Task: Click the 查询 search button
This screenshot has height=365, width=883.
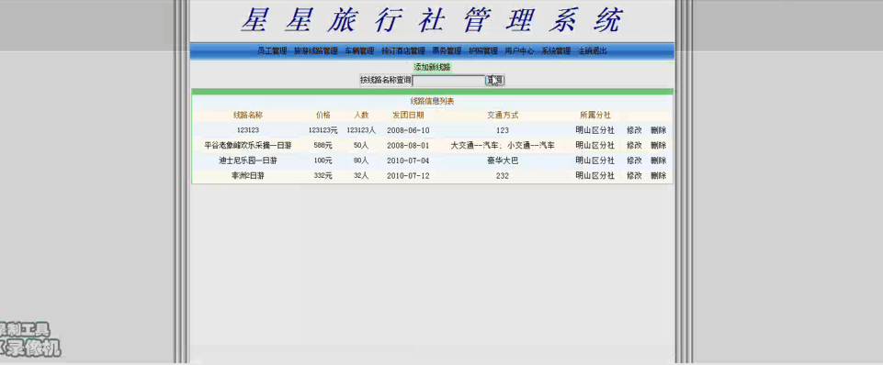Action: coord(495,81)
